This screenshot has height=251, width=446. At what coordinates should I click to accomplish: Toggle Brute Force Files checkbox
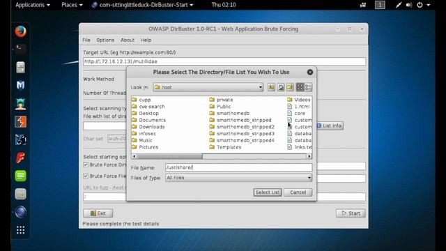point(86,176)
